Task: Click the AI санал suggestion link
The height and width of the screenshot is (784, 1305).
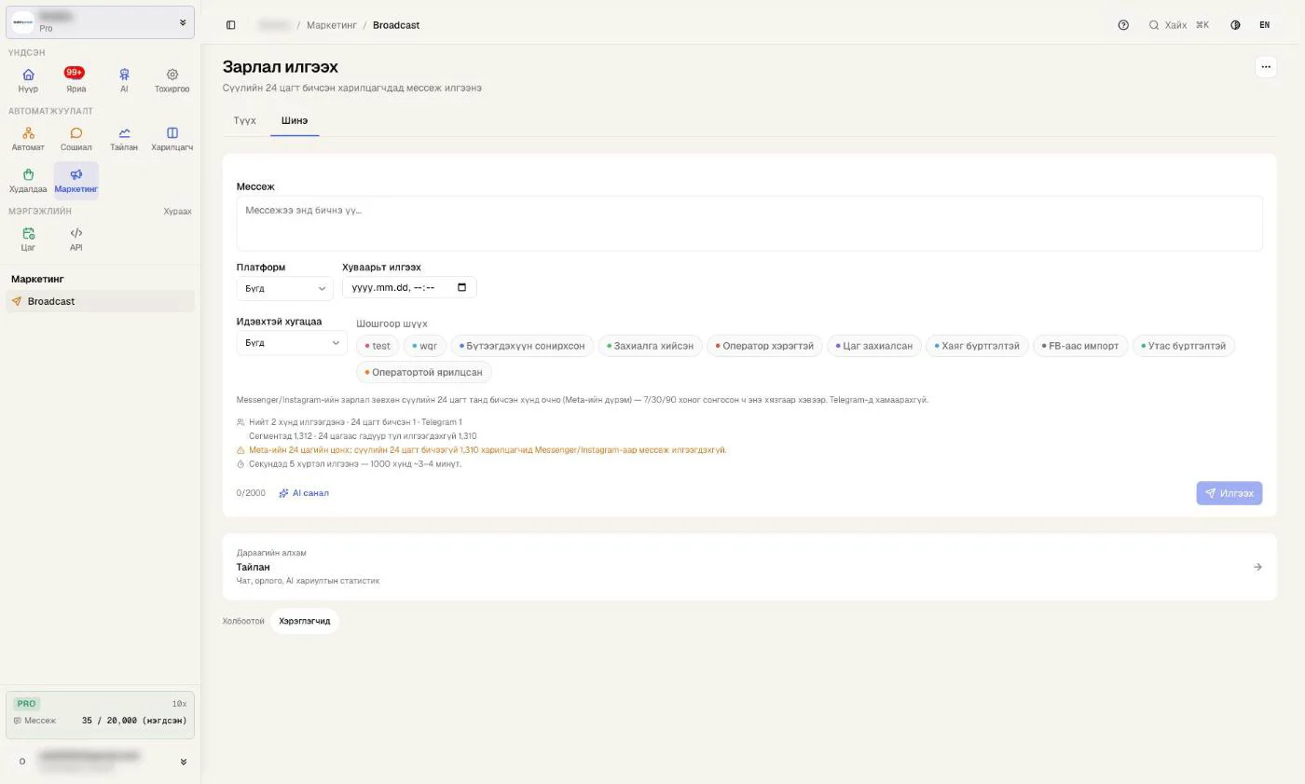Action: 304,493
